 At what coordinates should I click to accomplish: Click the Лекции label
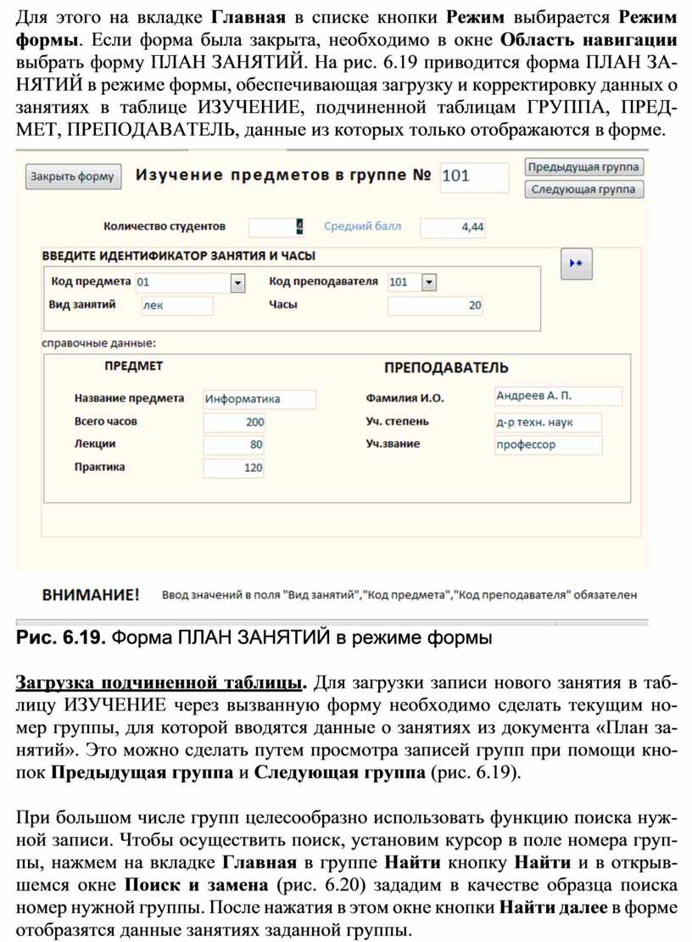click(95, 444)
